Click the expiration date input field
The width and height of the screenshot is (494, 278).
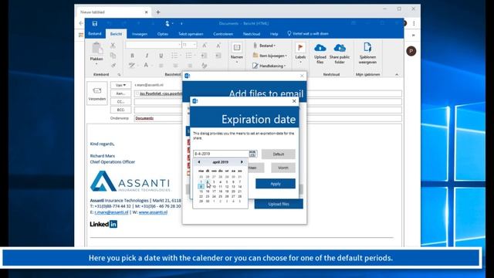click(x=221, y=154)
